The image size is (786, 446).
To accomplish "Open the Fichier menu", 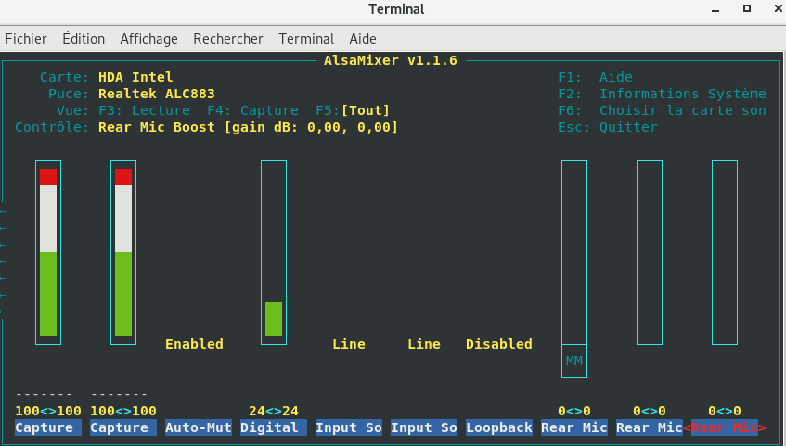I will pyautogui.click(x=26, y=39).
